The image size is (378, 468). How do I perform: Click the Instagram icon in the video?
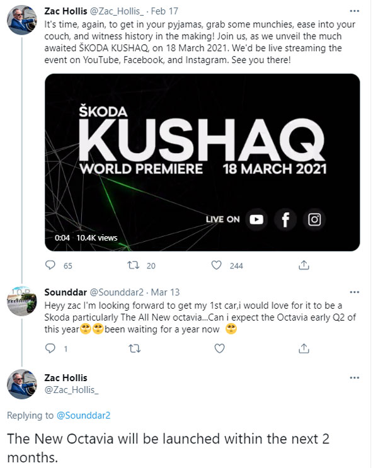click(314, 219)
